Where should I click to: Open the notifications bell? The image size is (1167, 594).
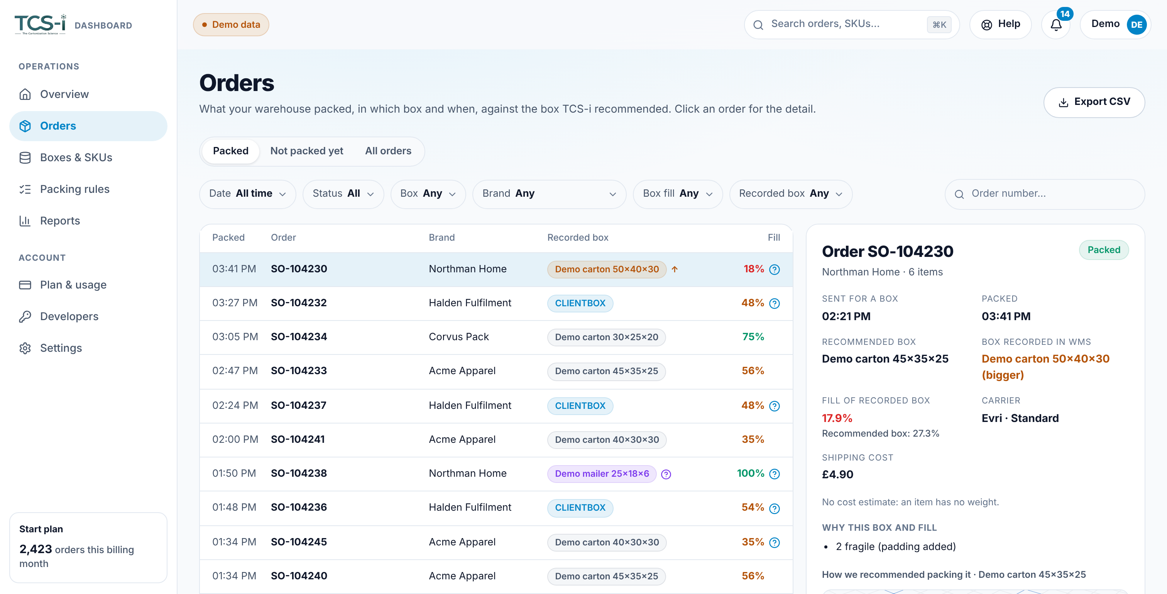point(1055,24)
